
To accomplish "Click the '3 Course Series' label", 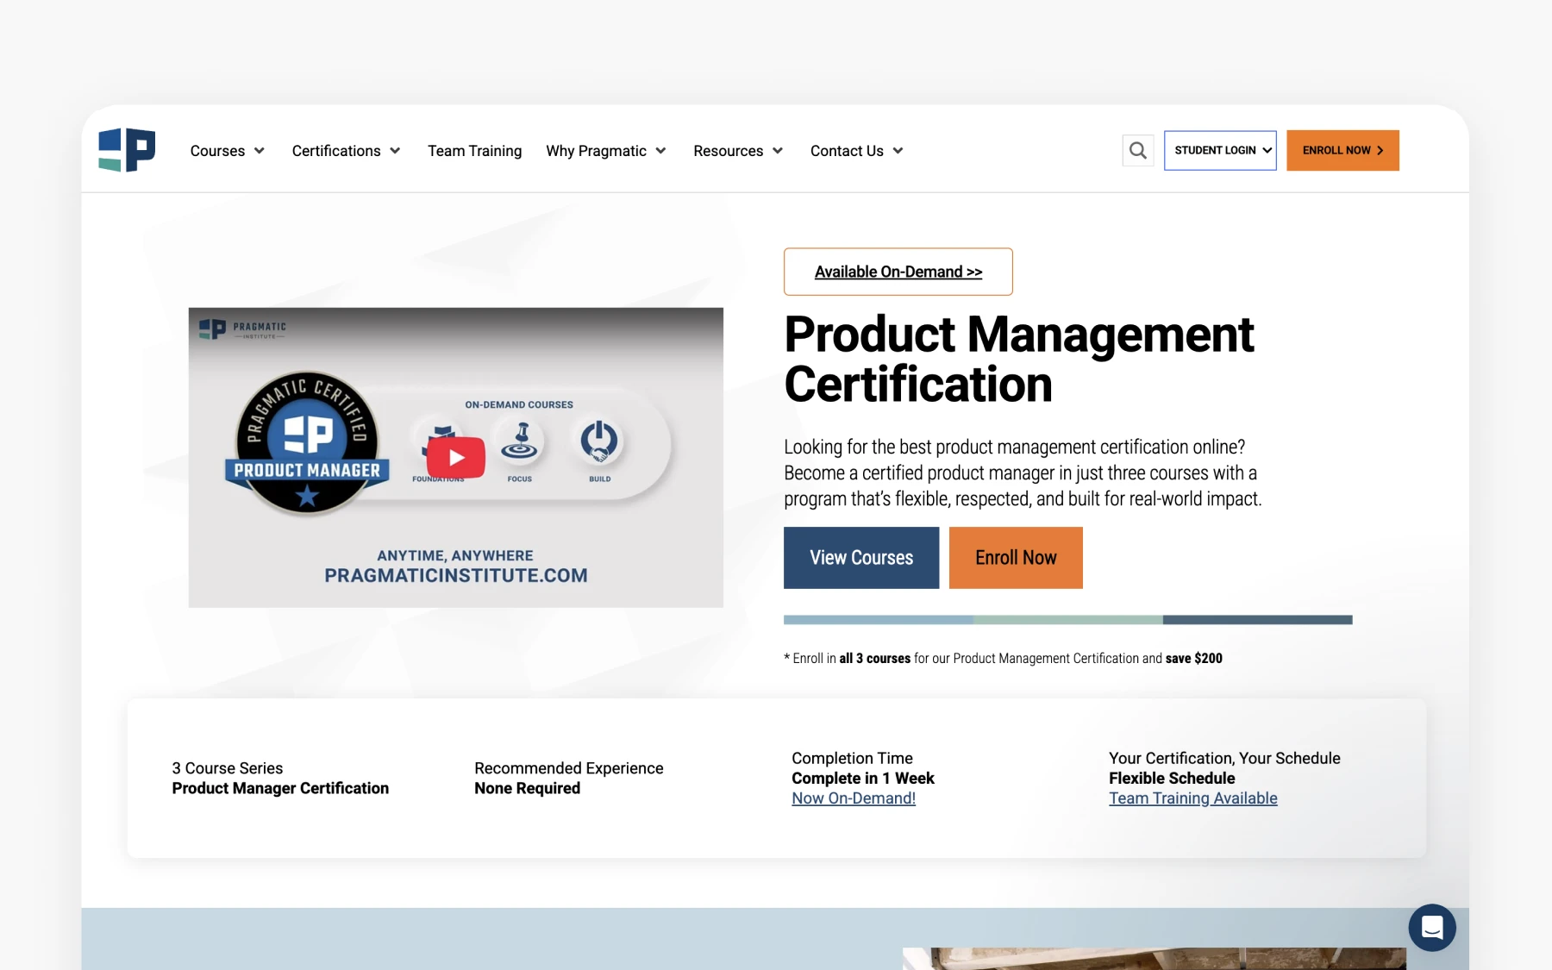I will pos(228,768).
